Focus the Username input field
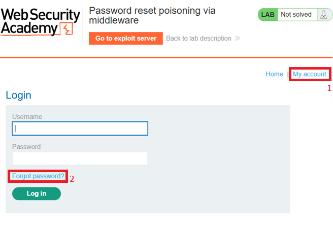Viewport: 333px width, 227px height. pyautogui.click(x=80, y=128)
